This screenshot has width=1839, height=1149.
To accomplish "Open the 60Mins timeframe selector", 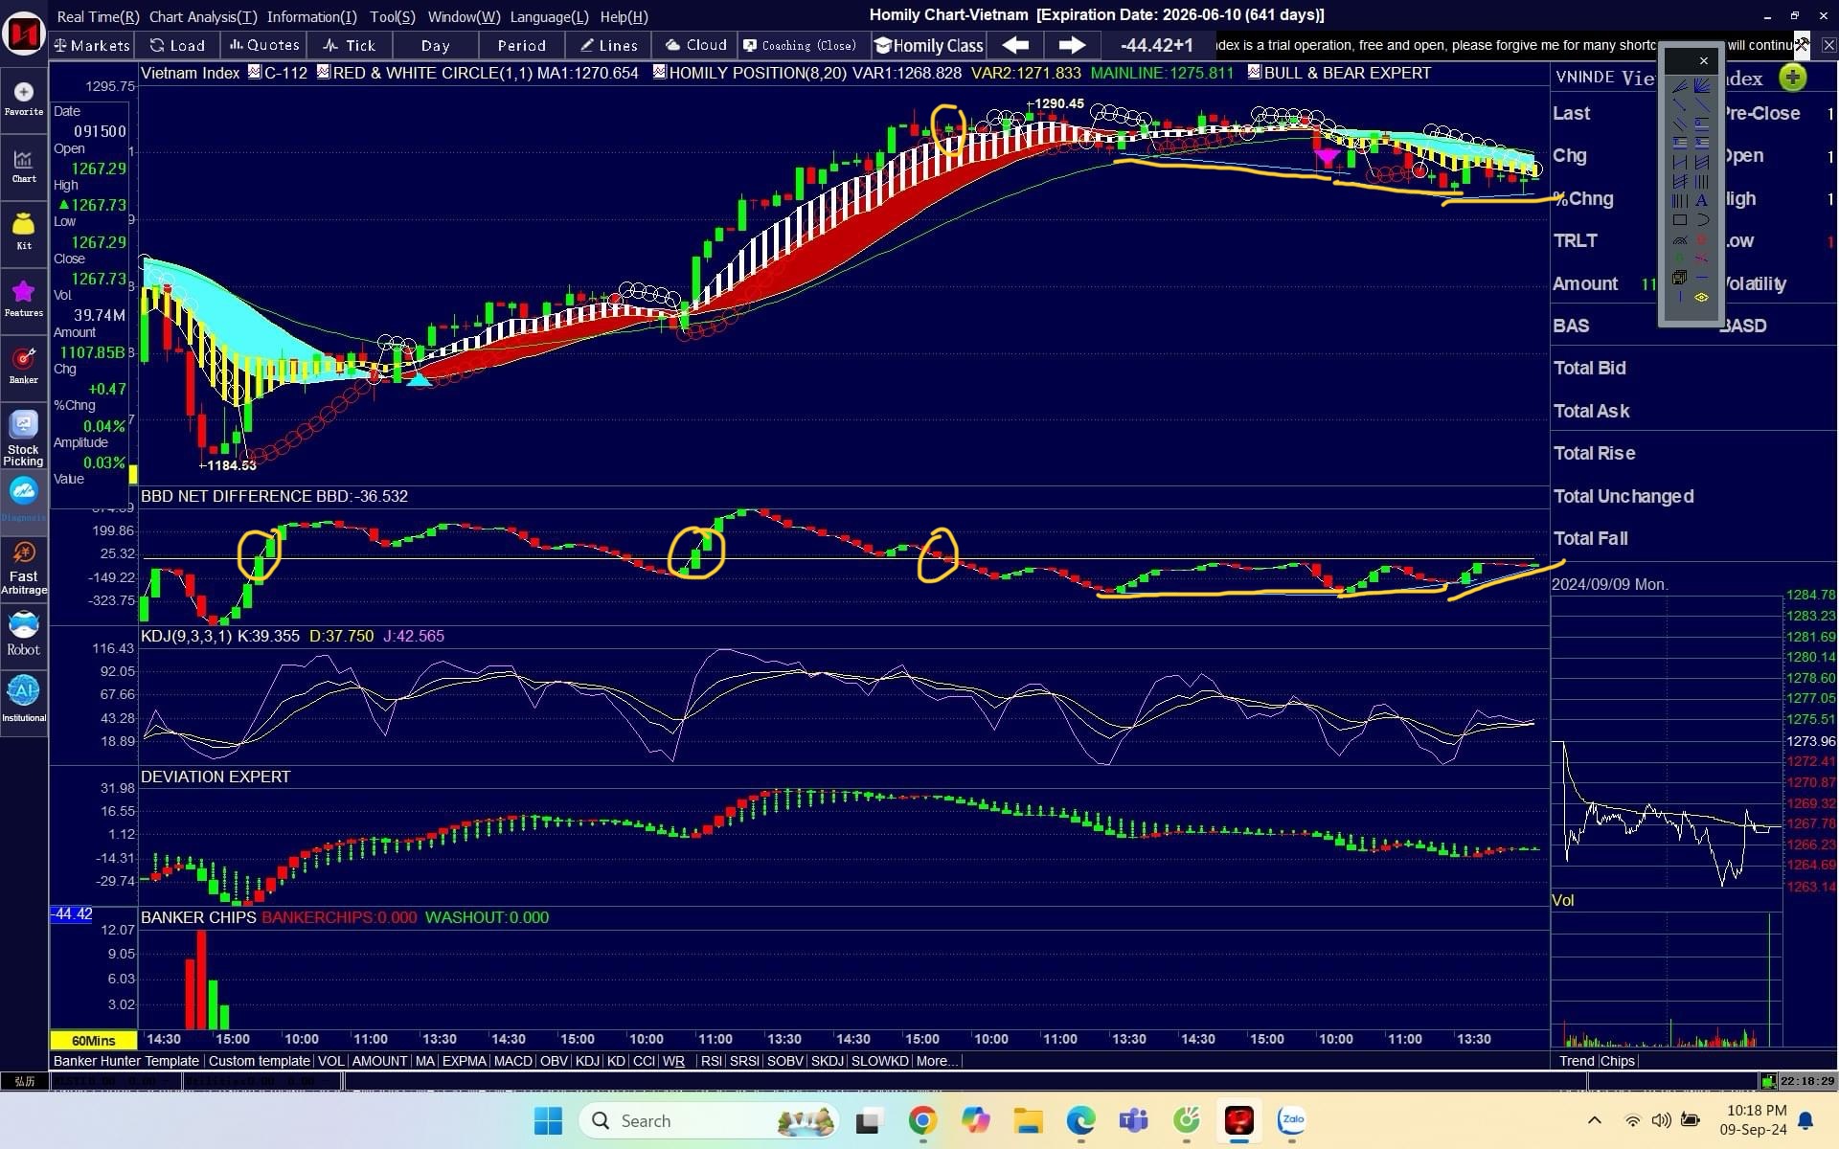I will click(93, 1040).
